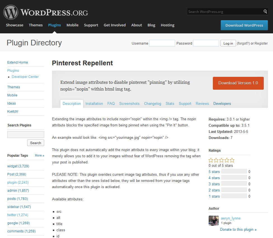Click the third rating star
Viewport: 273px width, 238px height.
[222, 160]
